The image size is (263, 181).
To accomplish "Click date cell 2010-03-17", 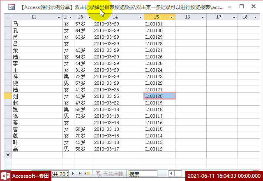I will click(118, 149).
